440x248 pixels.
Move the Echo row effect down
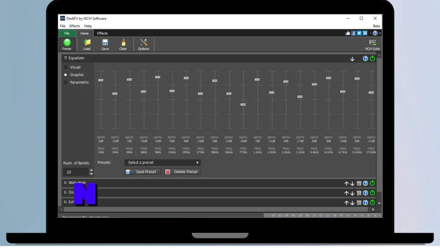point(352,203)
